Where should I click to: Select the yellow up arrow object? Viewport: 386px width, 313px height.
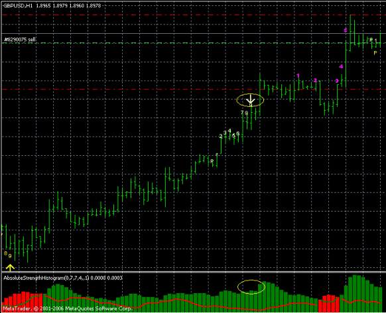[x=10, y=267]
